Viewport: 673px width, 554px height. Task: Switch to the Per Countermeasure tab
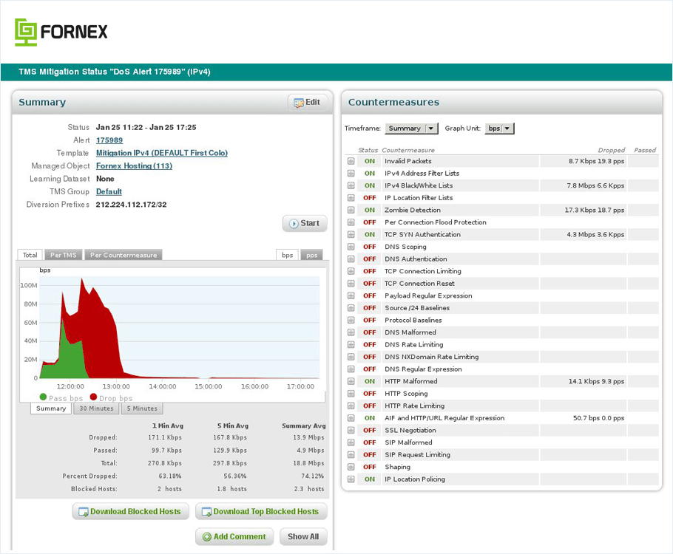pyautogui.click(x=124, y=255)
